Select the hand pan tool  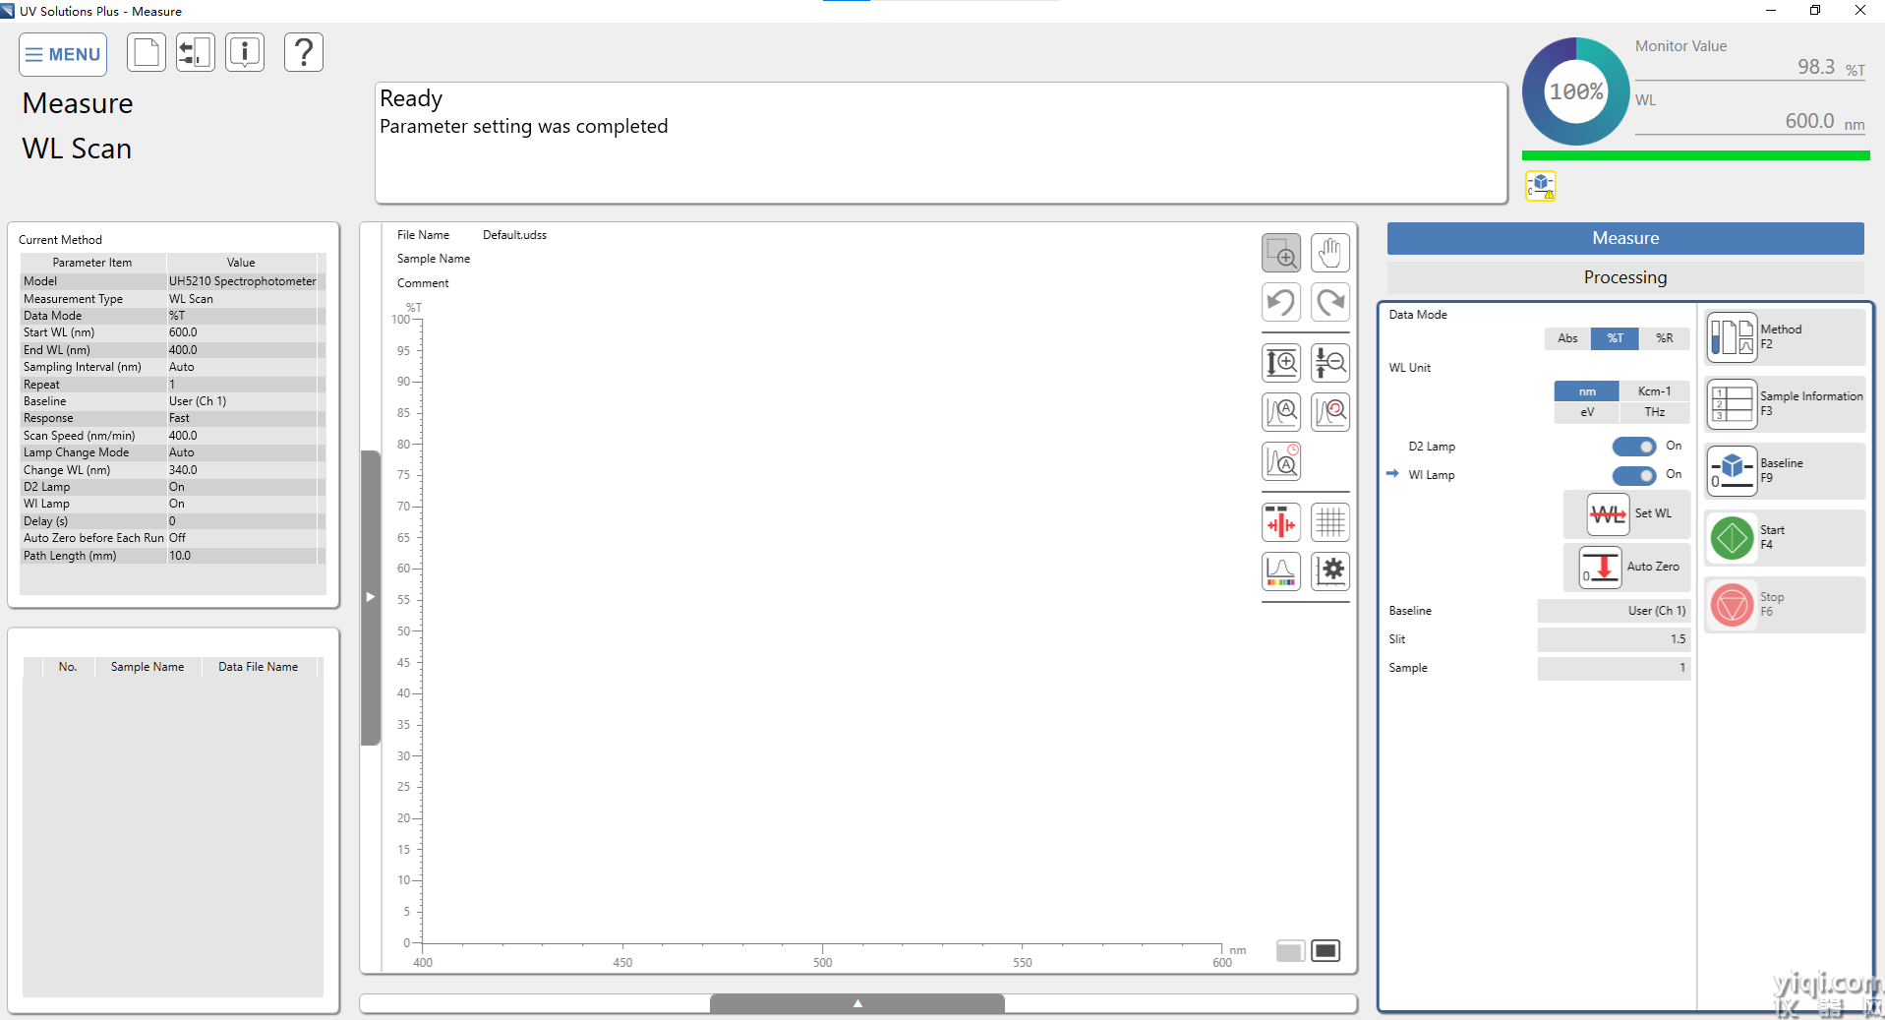click(1330, 254)
